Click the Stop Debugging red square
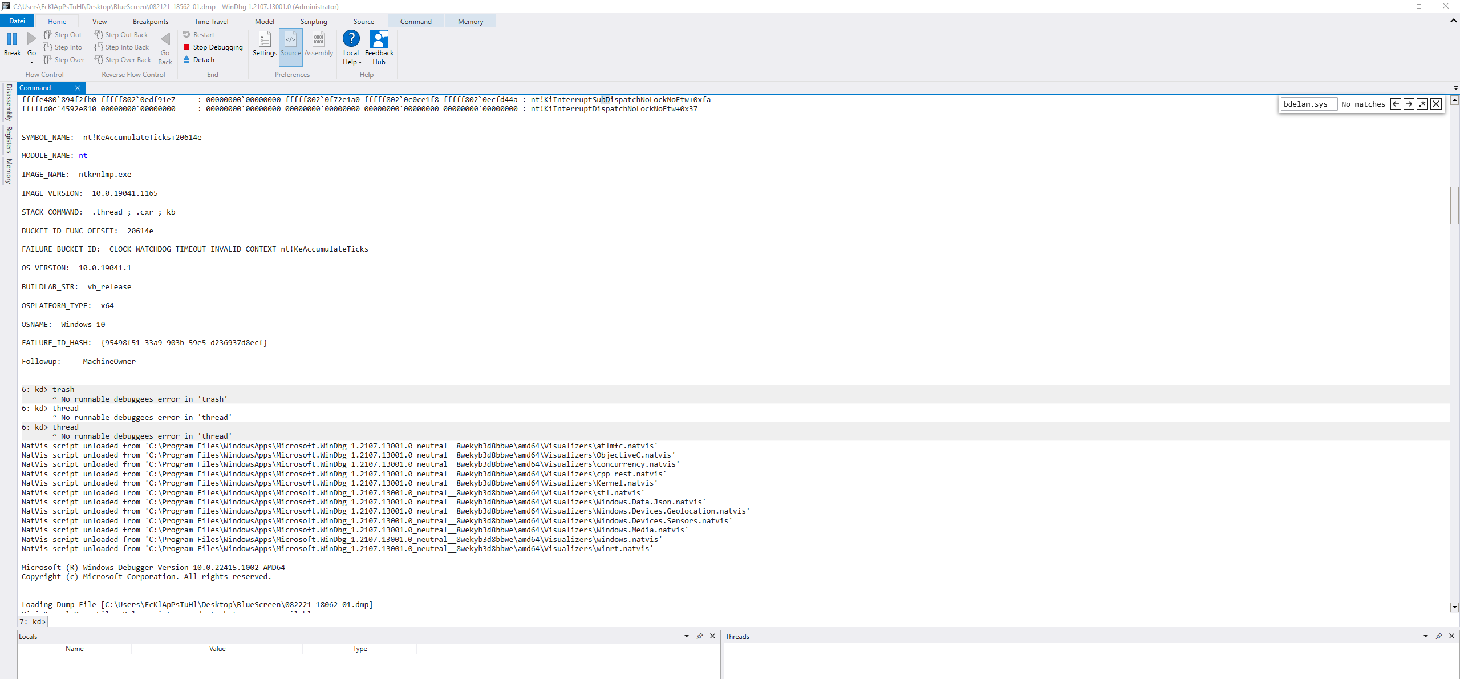 coord(186,47)
